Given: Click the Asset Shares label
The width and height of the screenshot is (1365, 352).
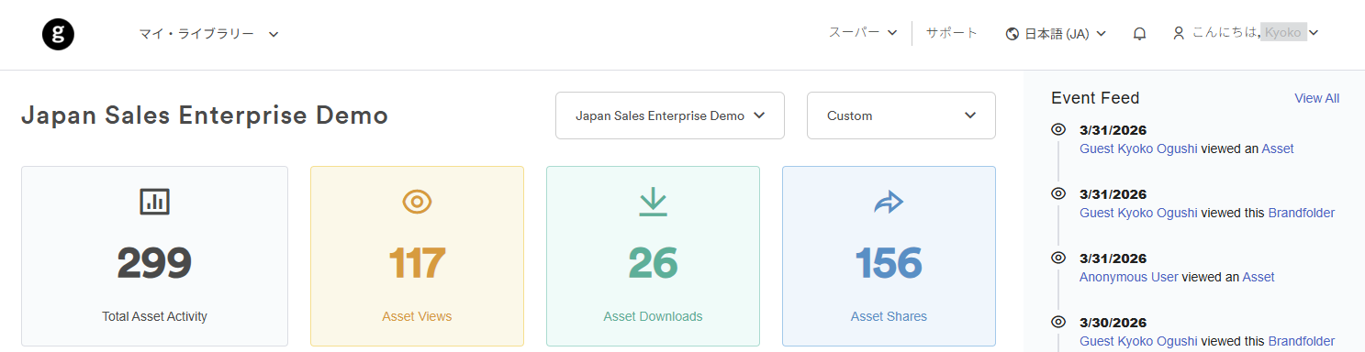Looking at the screenshot, I should click(x=889, y=316).
